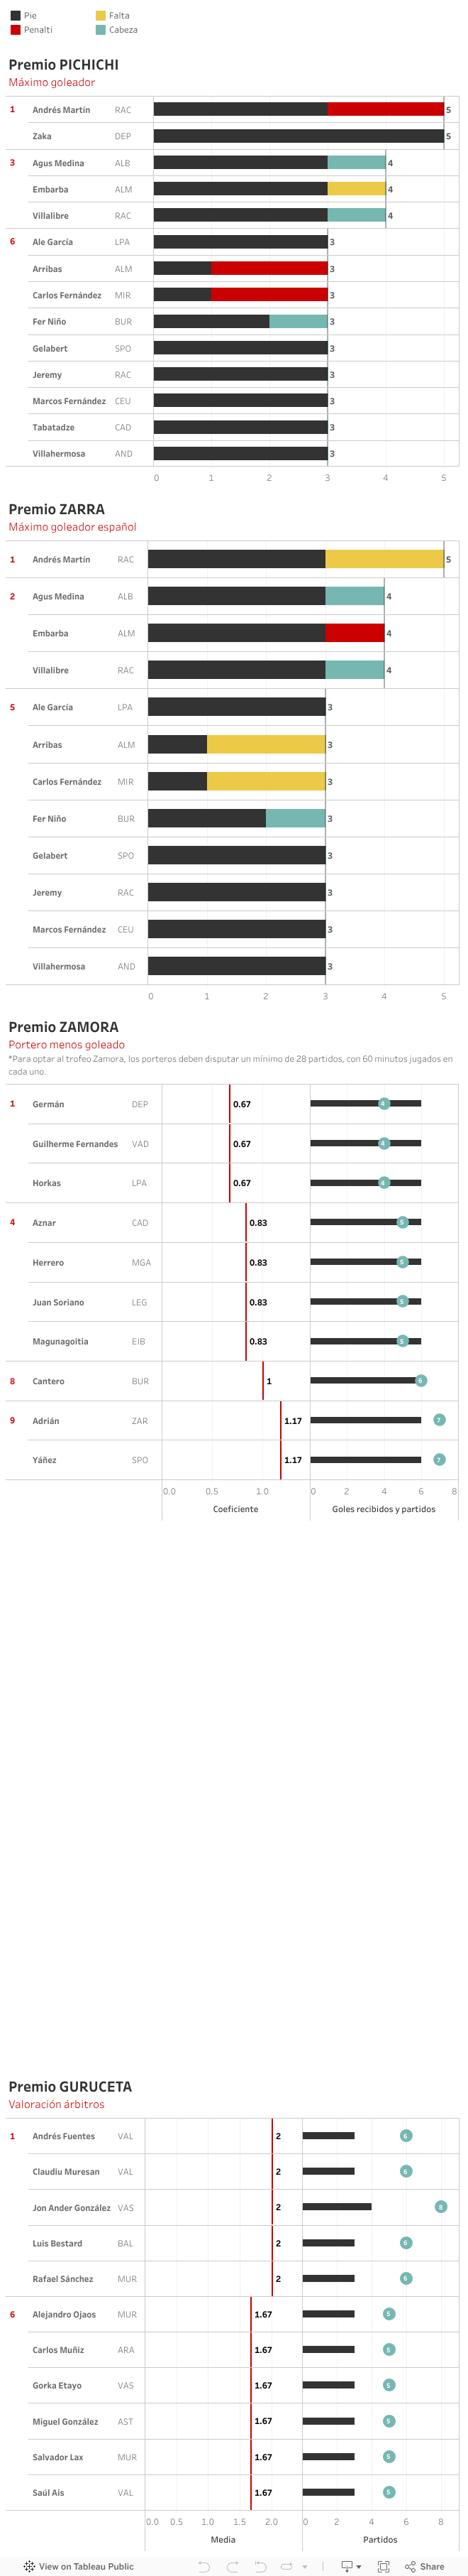
Task: Click the refresh/pause data icon
Action: coord(286,2566)
